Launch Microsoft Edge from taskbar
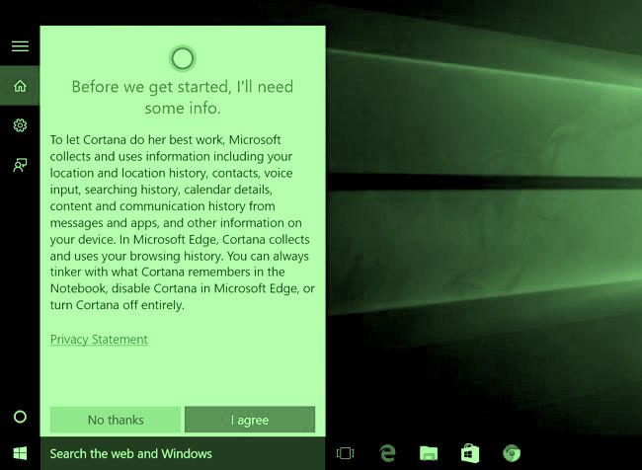The width and height of the screenshot is (642, 470). [387, 453]
